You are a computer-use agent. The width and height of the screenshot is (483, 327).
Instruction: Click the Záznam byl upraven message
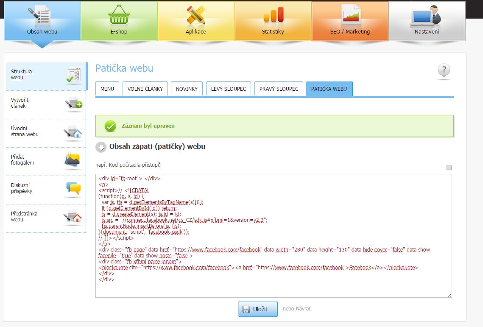pos(148,126)
